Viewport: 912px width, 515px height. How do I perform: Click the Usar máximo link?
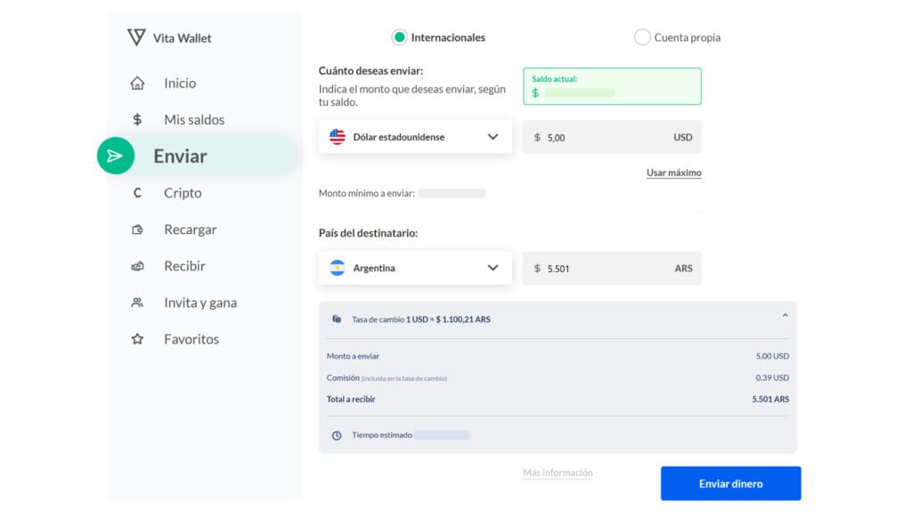click(673, 173)
